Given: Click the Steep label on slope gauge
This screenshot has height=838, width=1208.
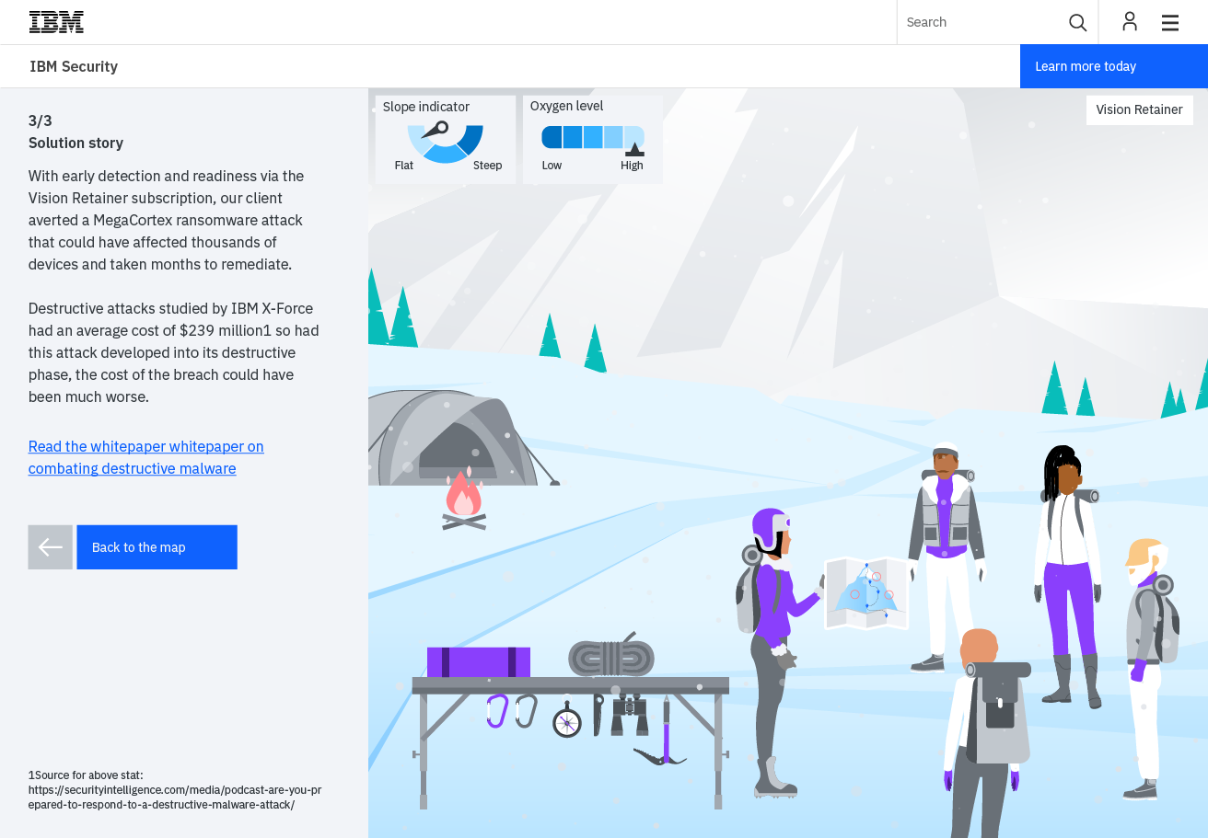Looking at the screenshot, I should 488,166.
